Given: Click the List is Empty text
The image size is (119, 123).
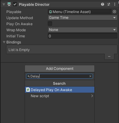Looking at the screenshot, I should pyautogui.click(x=19, y=50).
